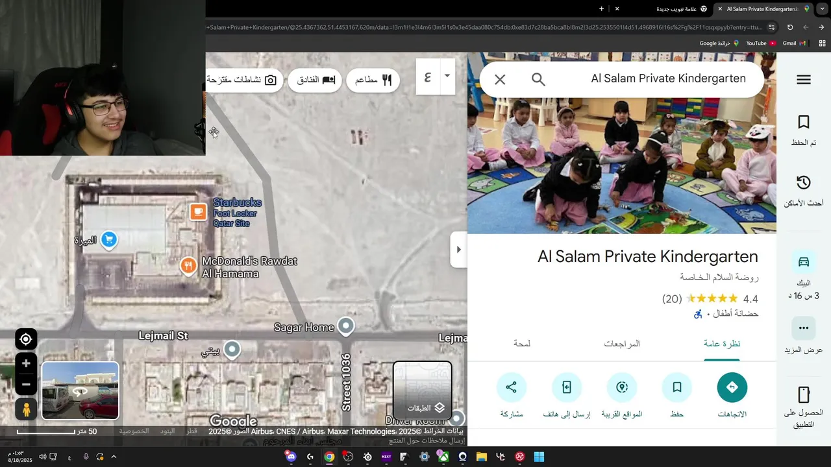Viewport: 831px width, 467px height.
Task: Click the Save bookmark round button
Action: pos(677,387)
